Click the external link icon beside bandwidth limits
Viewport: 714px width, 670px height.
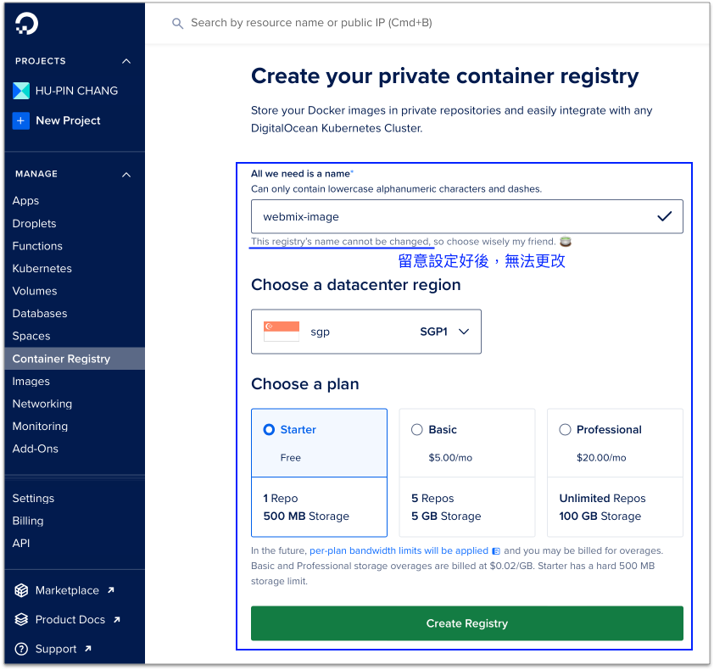pos(496,551)
